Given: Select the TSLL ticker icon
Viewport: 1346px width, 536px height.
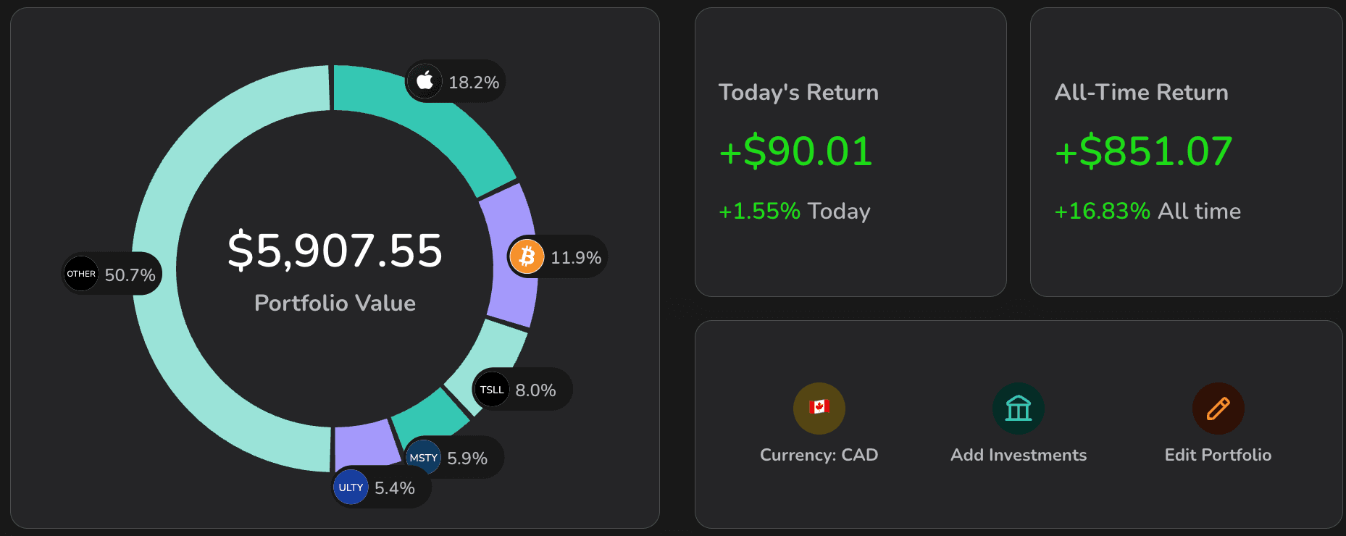Looking at the screenshot, I should 492,390.
